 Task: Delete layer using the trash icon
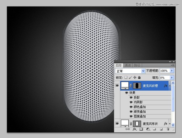click(168, 129)
